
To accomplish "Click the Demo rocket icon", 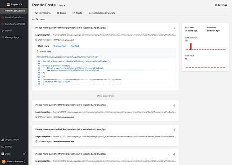I will (3, 31).
